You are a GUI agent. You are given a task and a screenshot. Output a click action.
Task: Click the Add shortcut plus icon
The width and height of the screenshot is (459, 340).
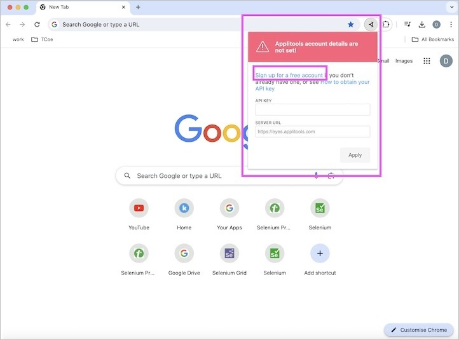coord(320,254)
